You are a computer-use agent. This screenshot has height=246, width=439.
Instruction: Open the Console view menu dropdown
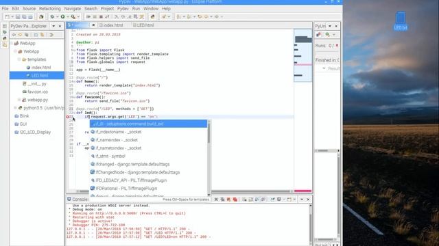(x=302, y=200)
